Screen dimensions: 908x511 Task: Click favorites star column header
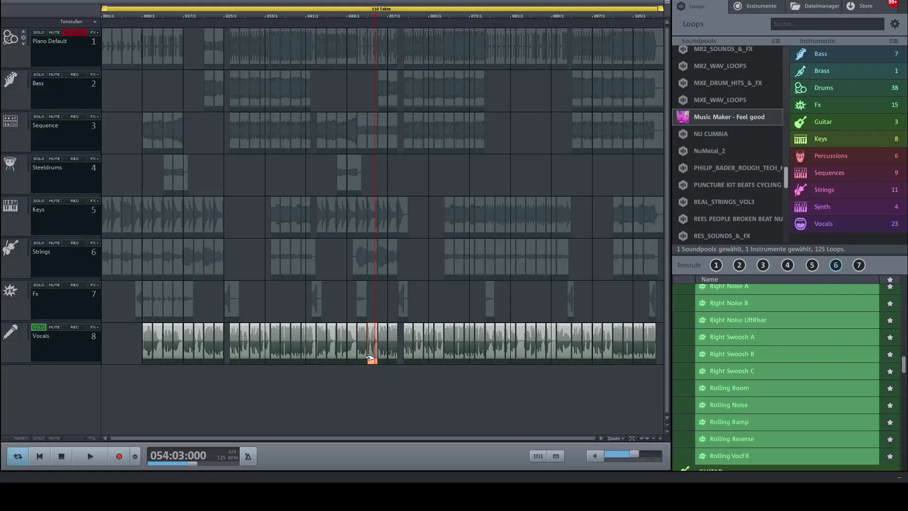(x=890, y=280)
